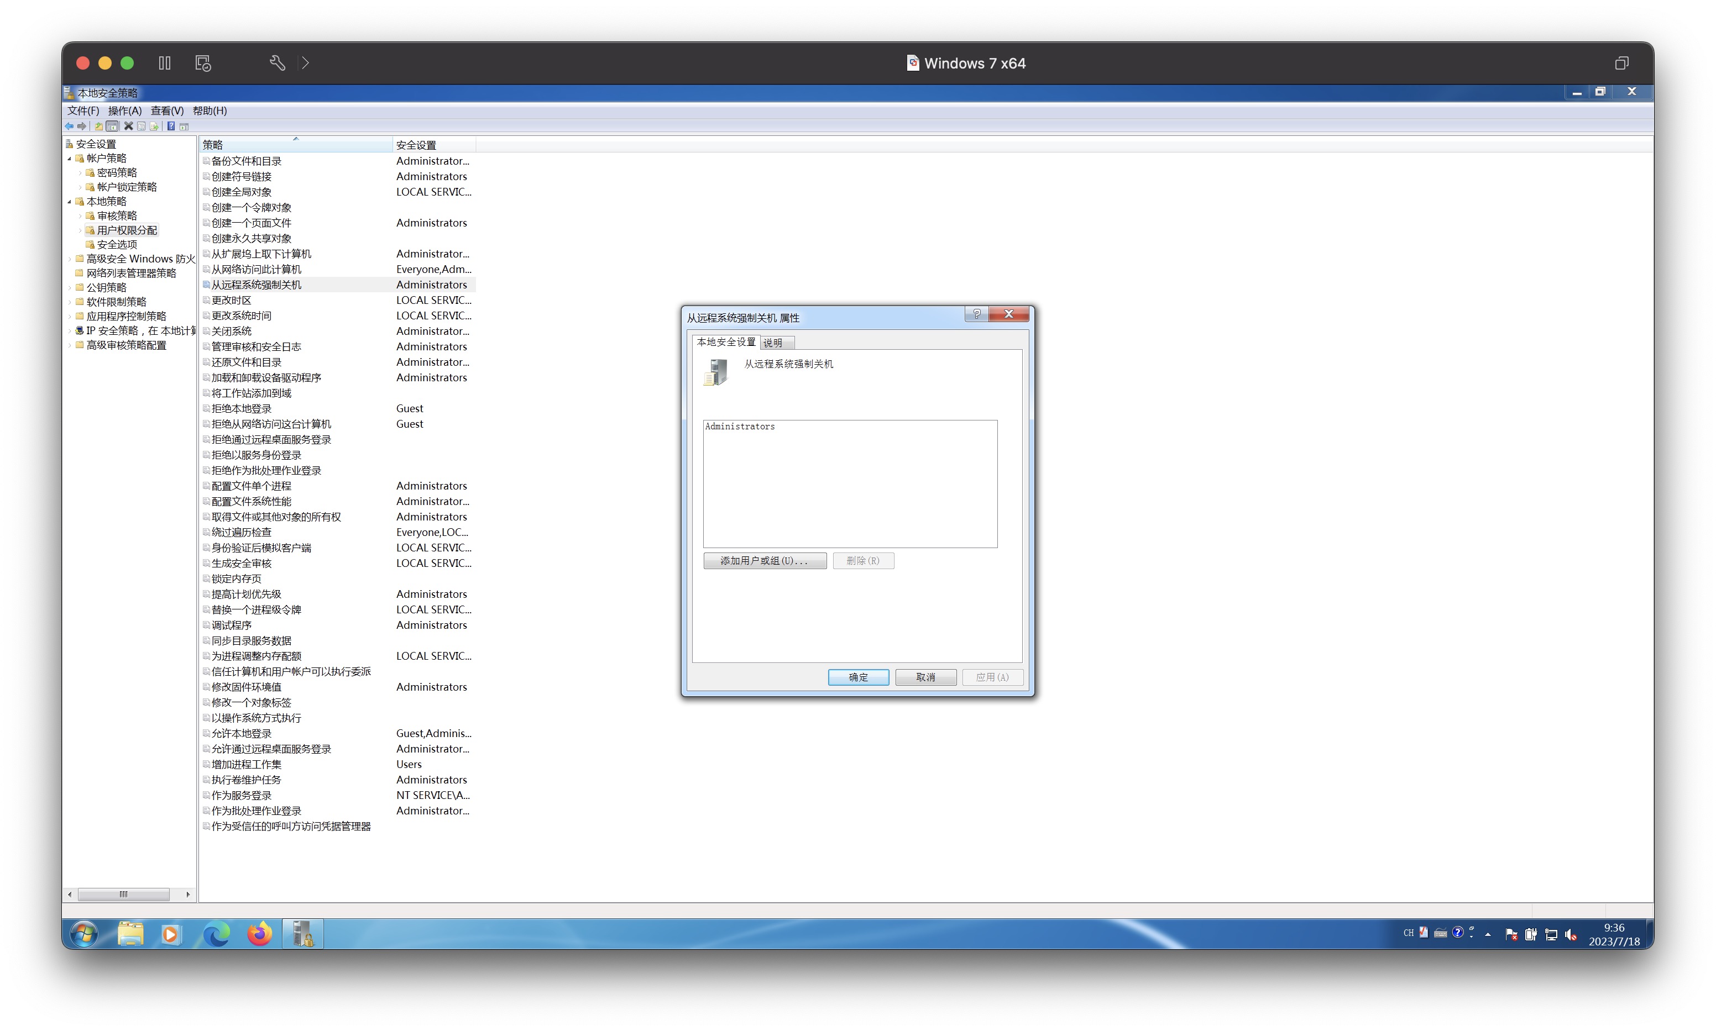Select 安全选项 in the tree
The height and width of the screenshot is (1031, 1716).
(117, 245)
